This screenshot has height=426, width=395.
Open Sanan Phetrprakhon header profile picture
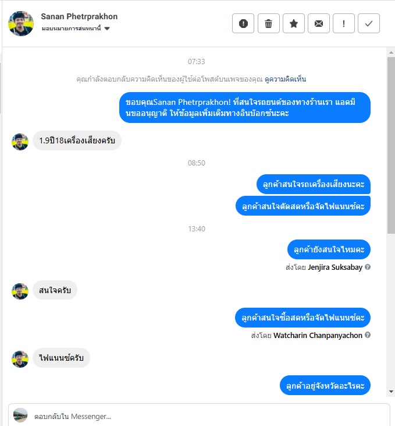pyautogui.click(x=21, y=23)
